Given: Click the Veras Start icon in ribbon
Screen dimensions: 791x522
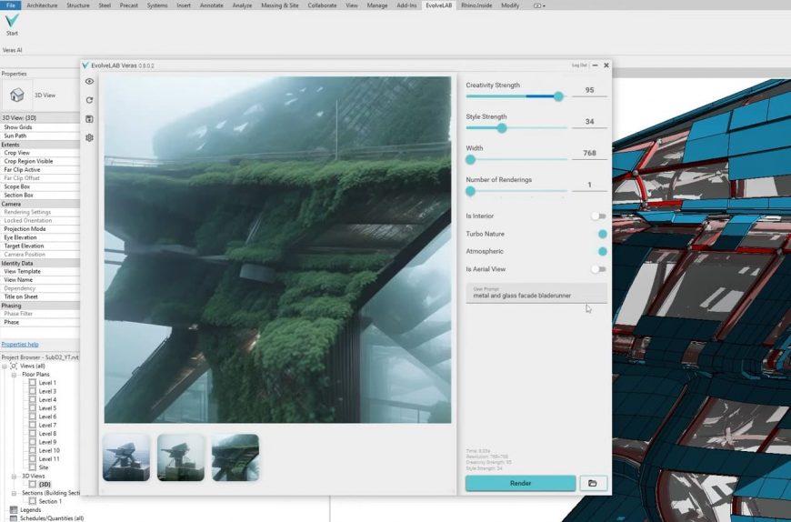Looking at the screenshot, I should (x=12, y=22).
